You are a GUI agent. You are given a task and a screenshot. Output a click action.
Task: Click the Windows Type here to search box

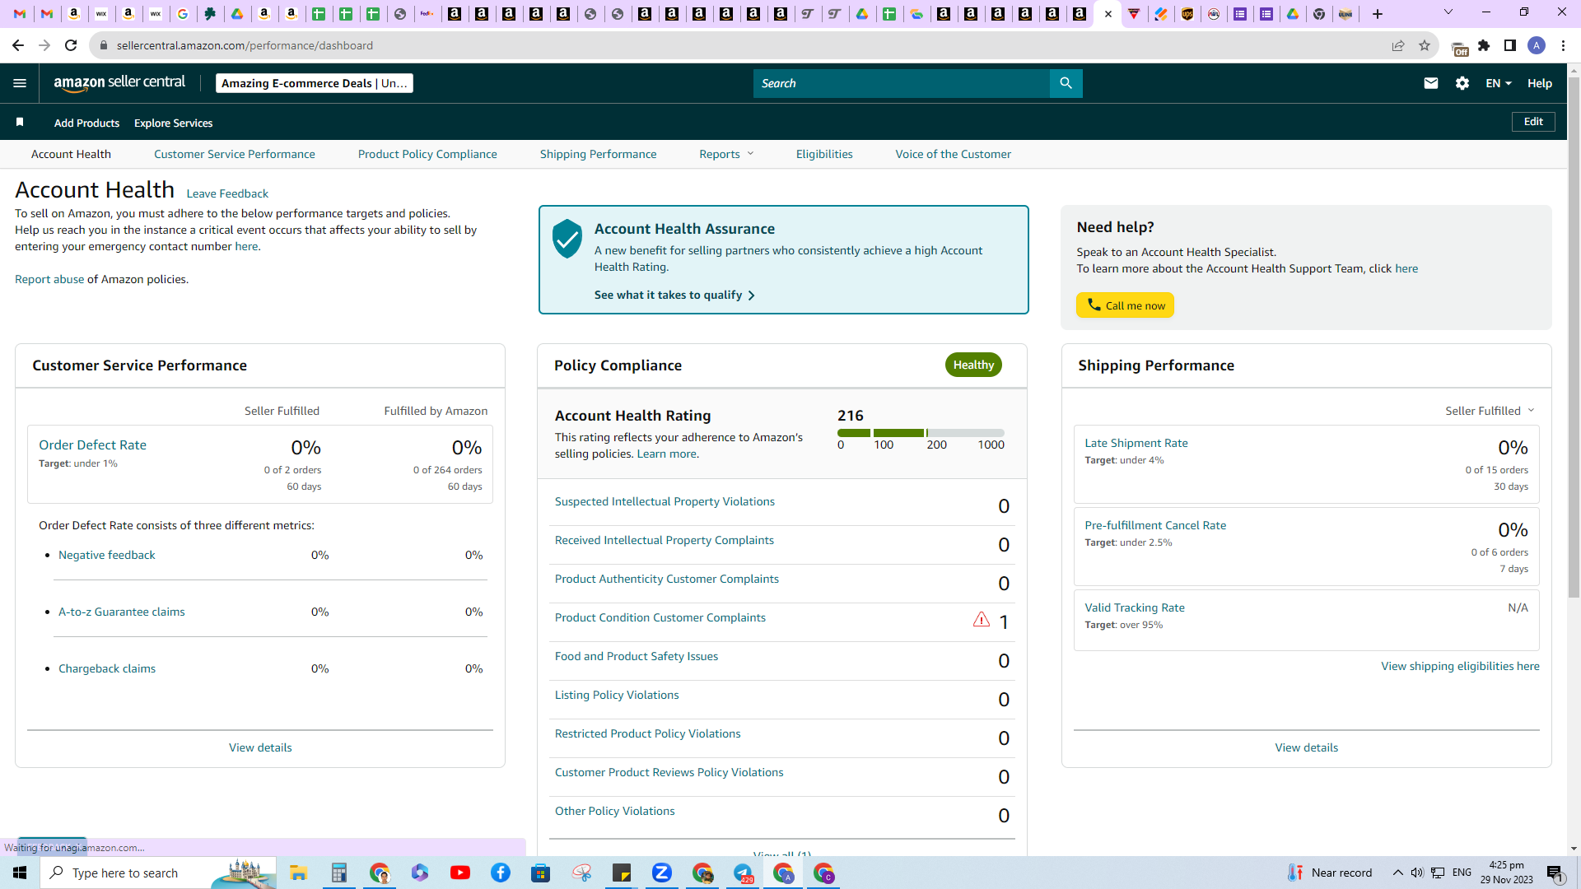pyautogui.click(x=156, y=873)
